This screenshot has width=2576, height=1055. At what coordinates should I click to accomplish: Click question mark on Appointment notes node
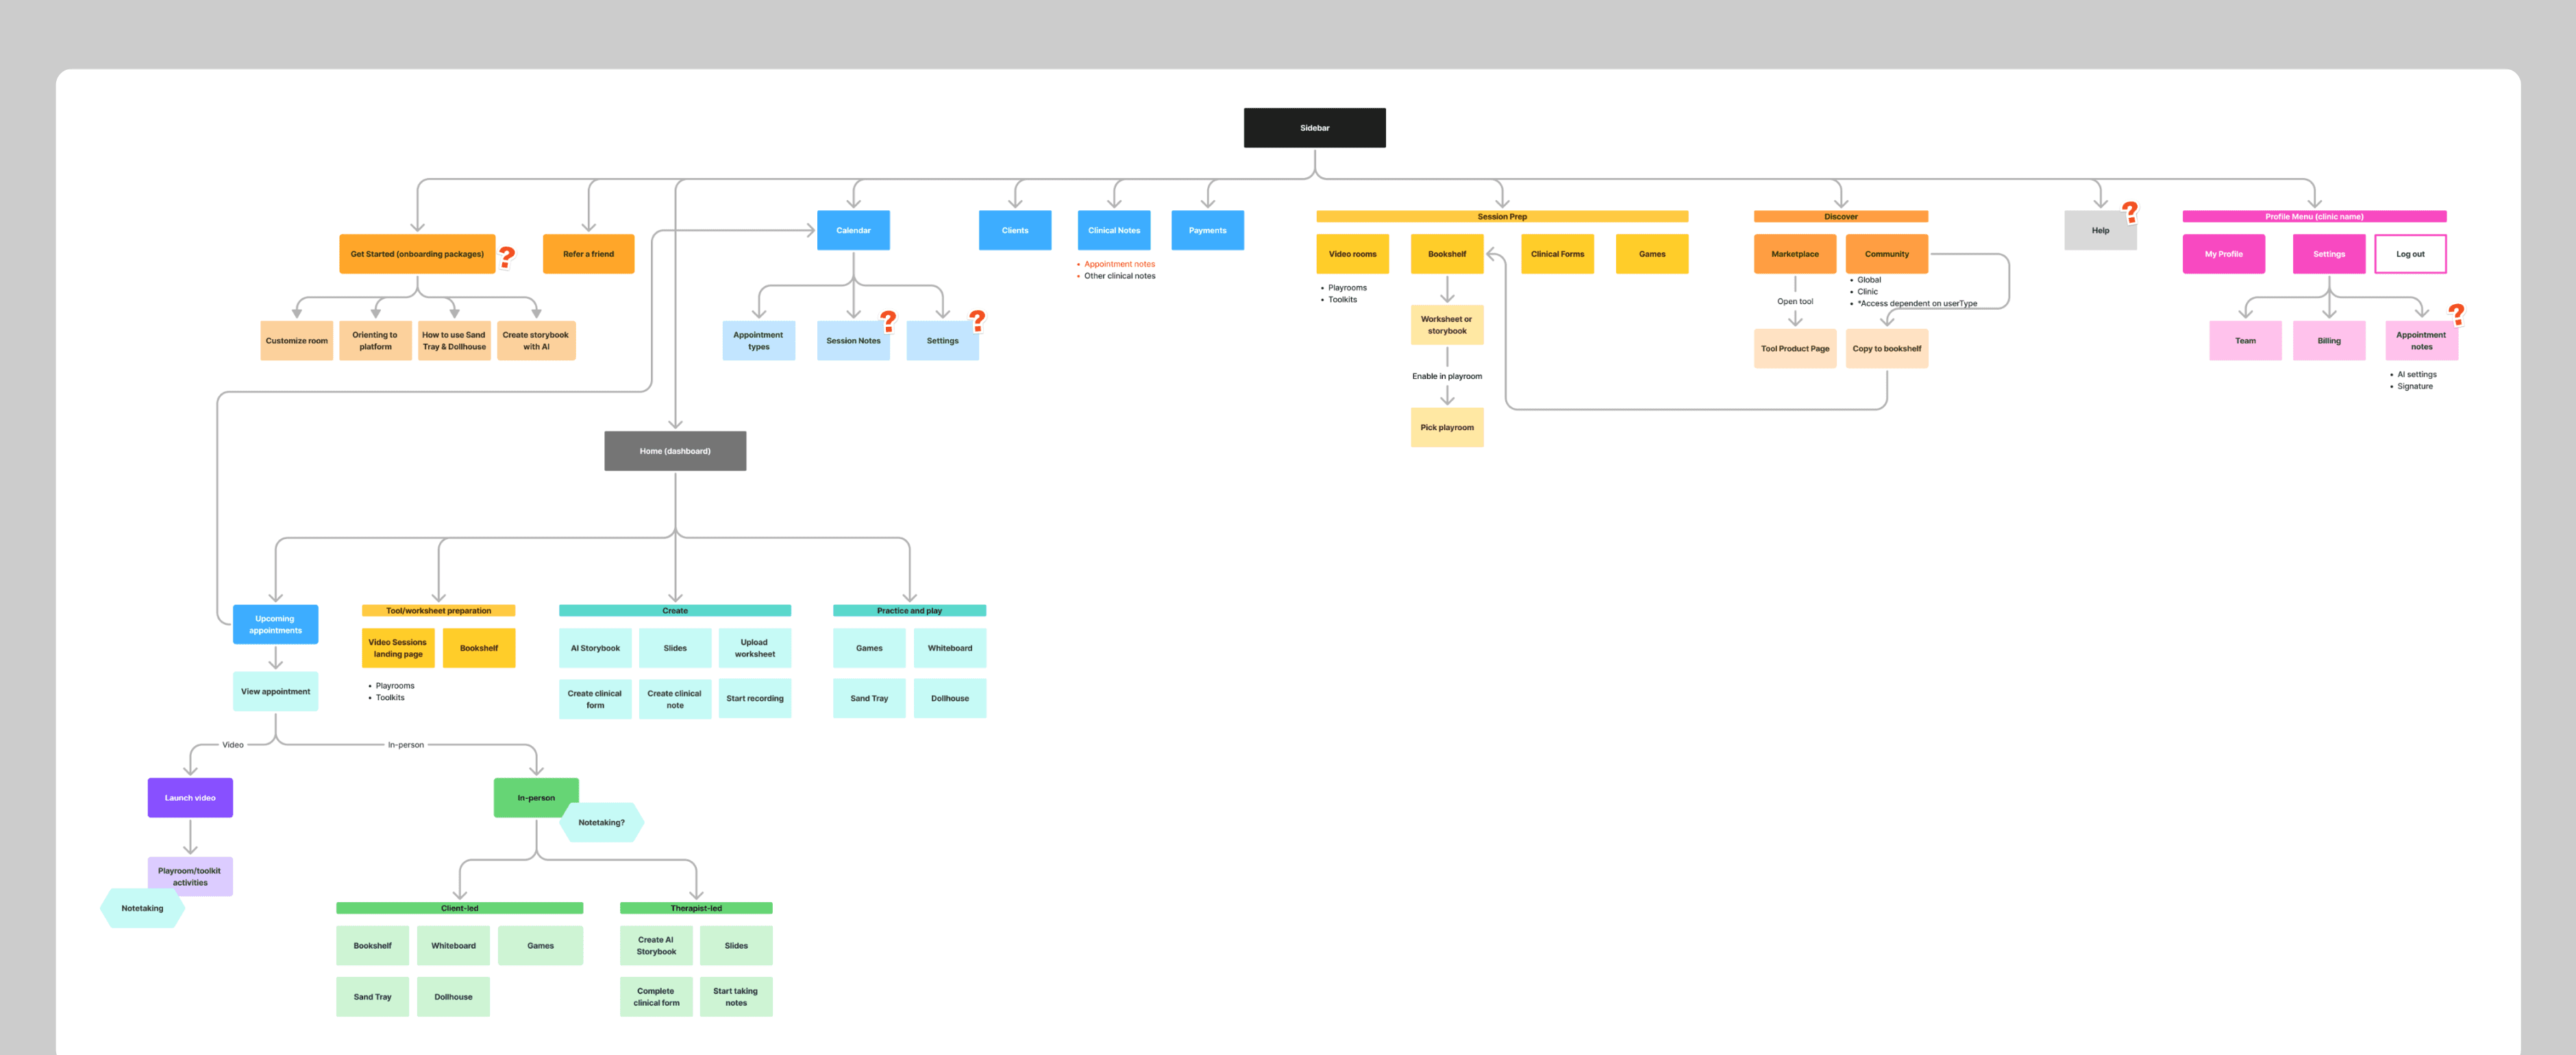[2456, 314]
